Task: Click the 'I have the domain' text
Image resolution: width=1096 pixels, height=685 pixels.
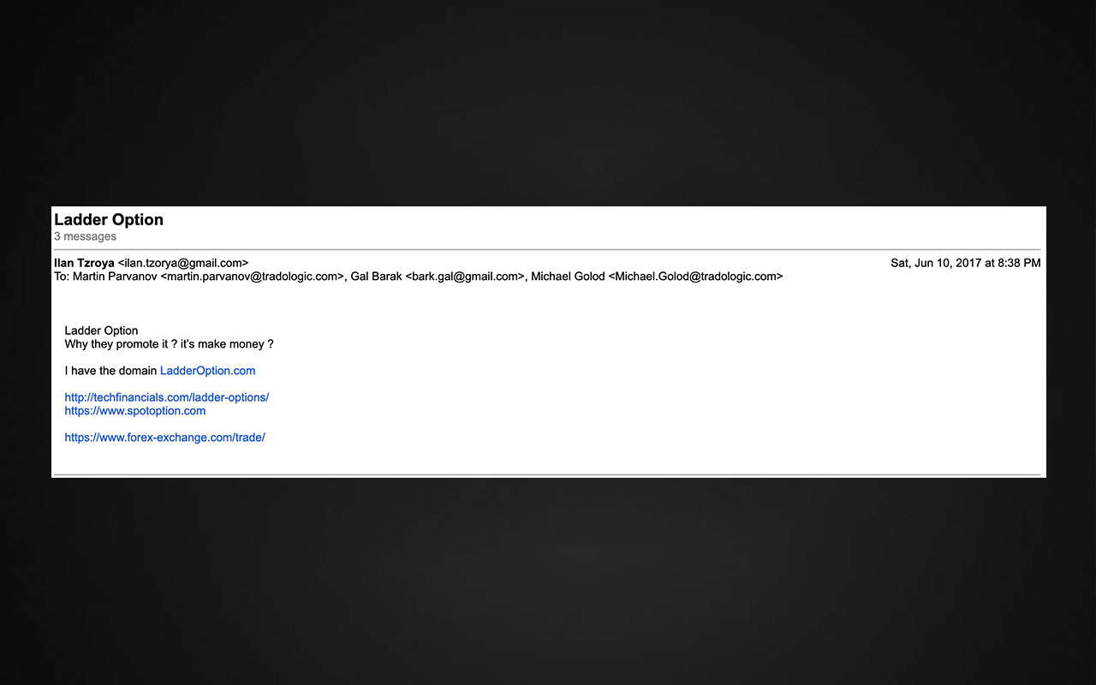Action: tap(110, 371)
